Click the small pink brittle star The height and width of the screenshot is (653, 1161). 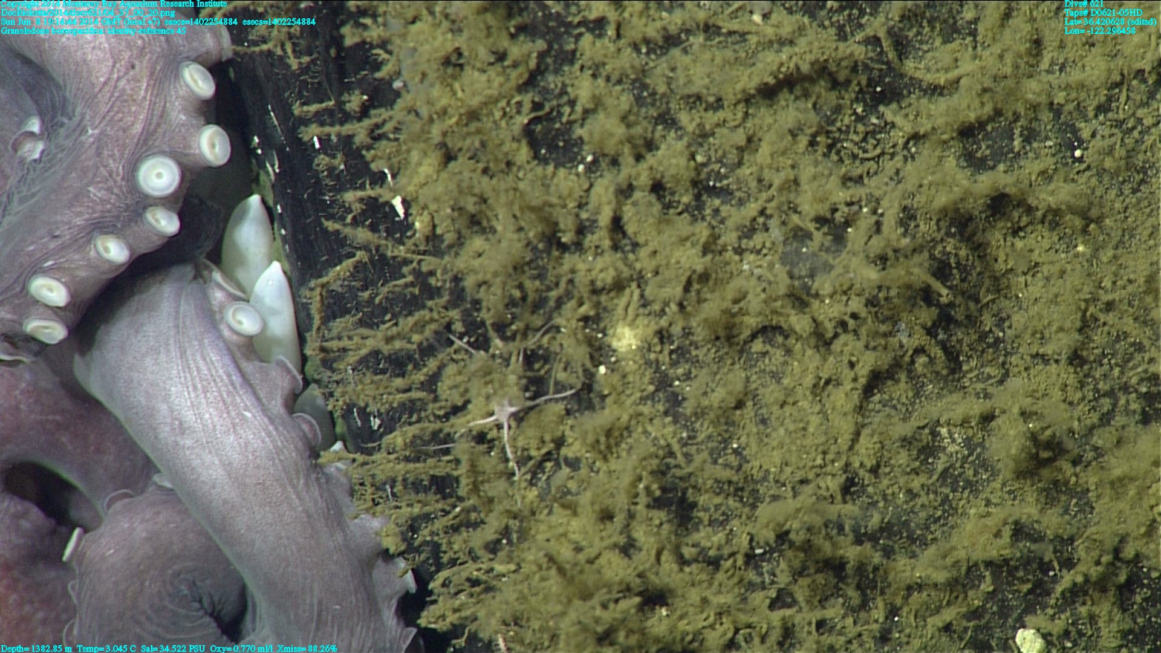[x=505, y=412]
